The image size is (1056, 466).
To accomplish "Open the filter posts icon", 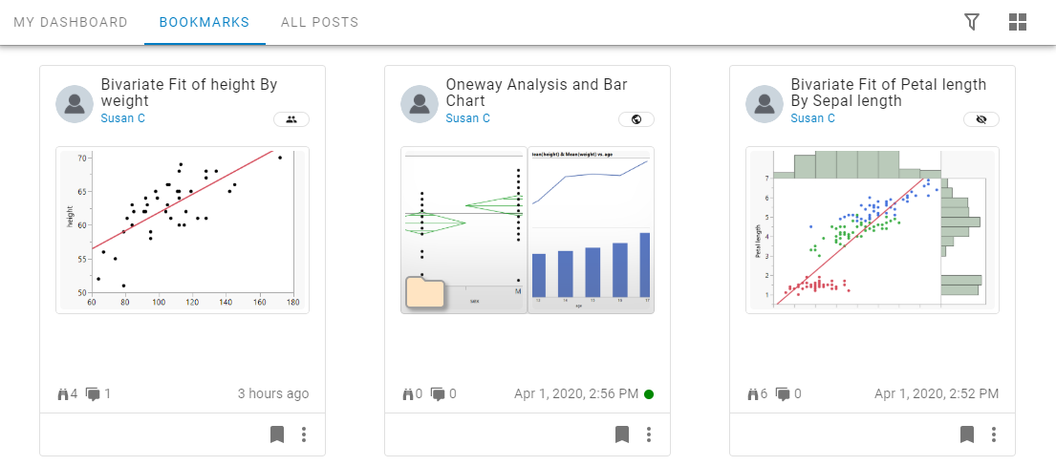I will click(x=972, y=22).
